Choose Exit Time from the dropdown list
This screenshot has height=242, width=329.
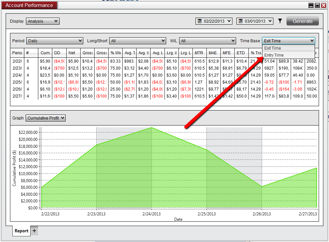pos(288,48)
